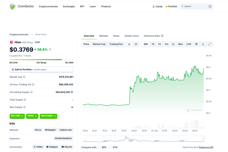Click the Market Cap info icon
Viewport: 228px width, 152px height.
point(24,77)
